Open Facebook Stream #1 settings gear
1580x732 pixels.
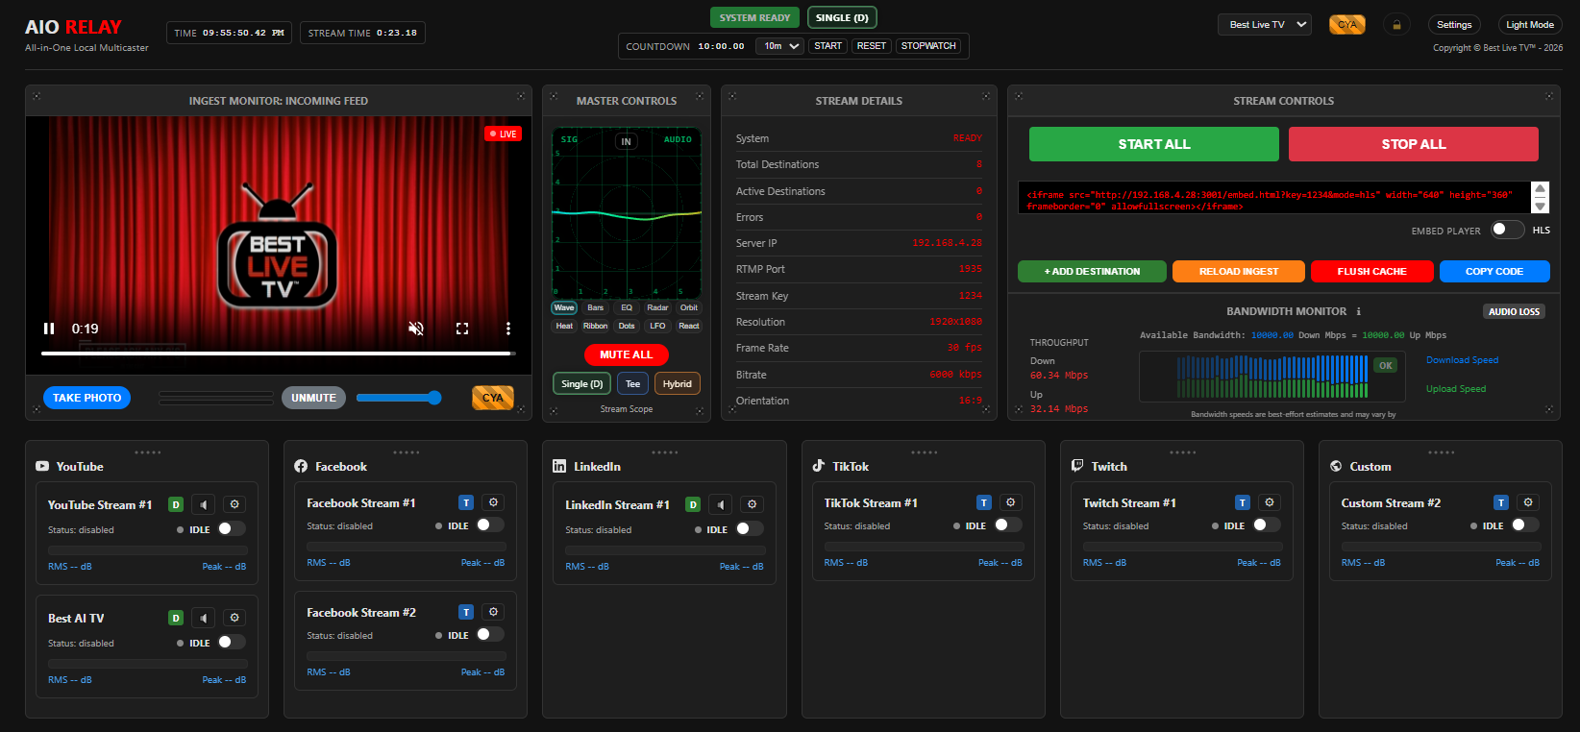coord(493,502)
